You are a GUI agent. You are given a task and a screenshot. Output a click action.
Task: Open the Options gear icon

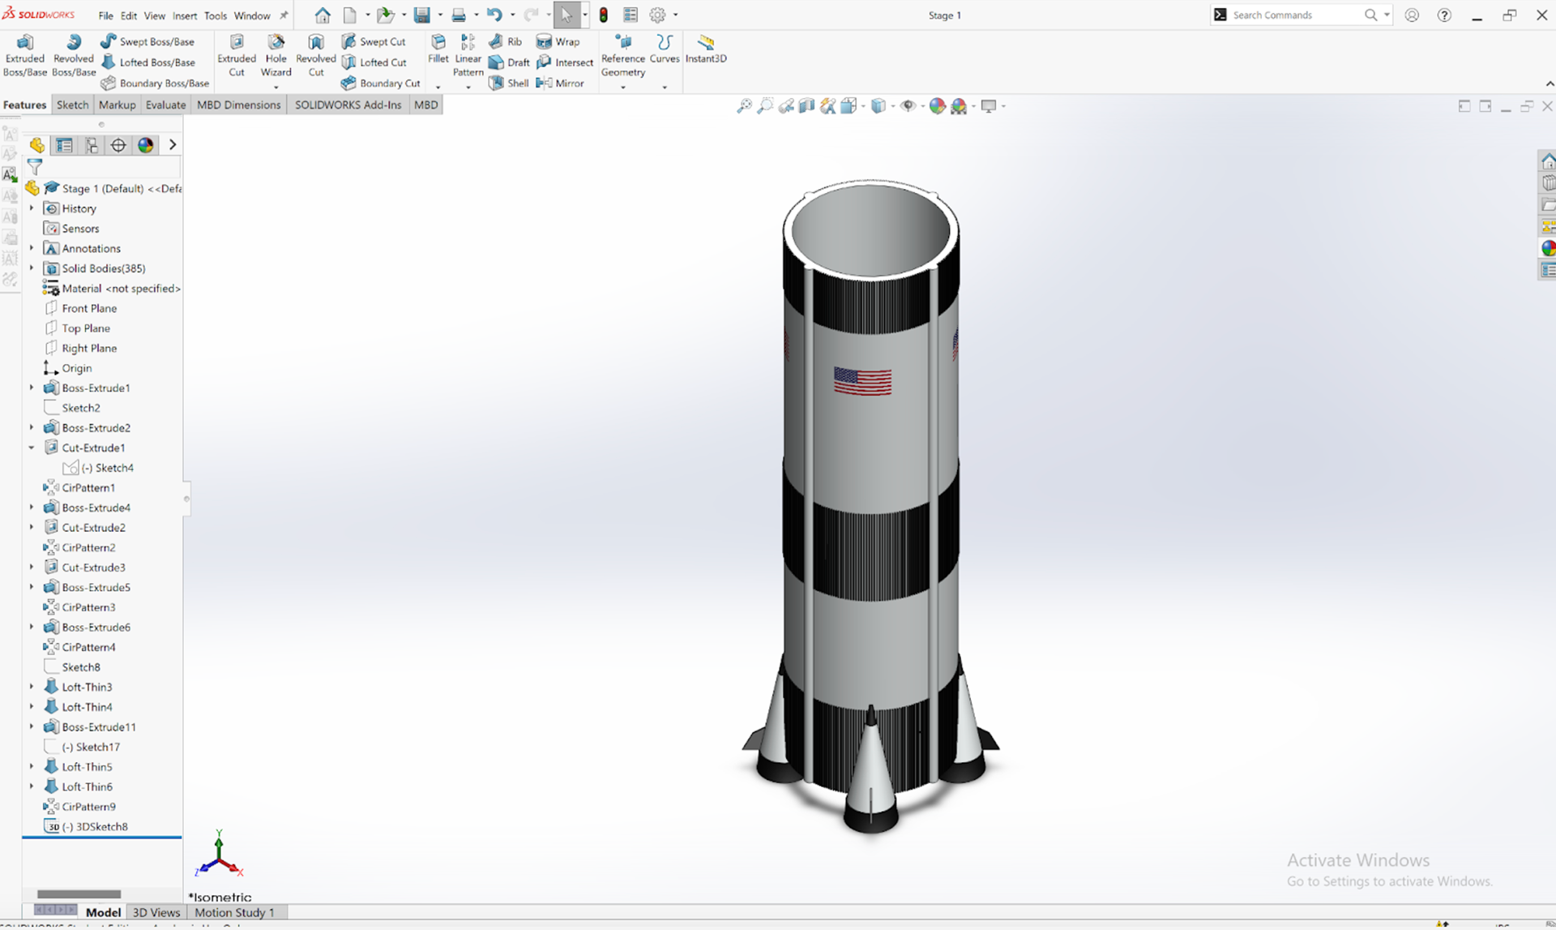click(657, 15)
